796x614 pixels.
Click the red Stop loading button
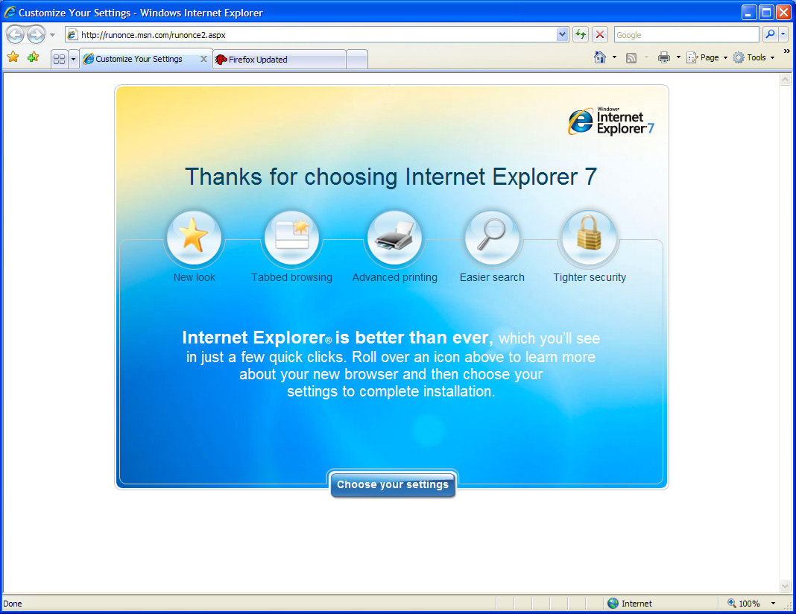pos(600,34)
